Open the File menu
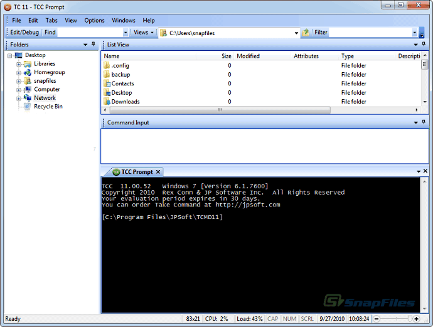This screenshot has height=327, width=433. 16,21
